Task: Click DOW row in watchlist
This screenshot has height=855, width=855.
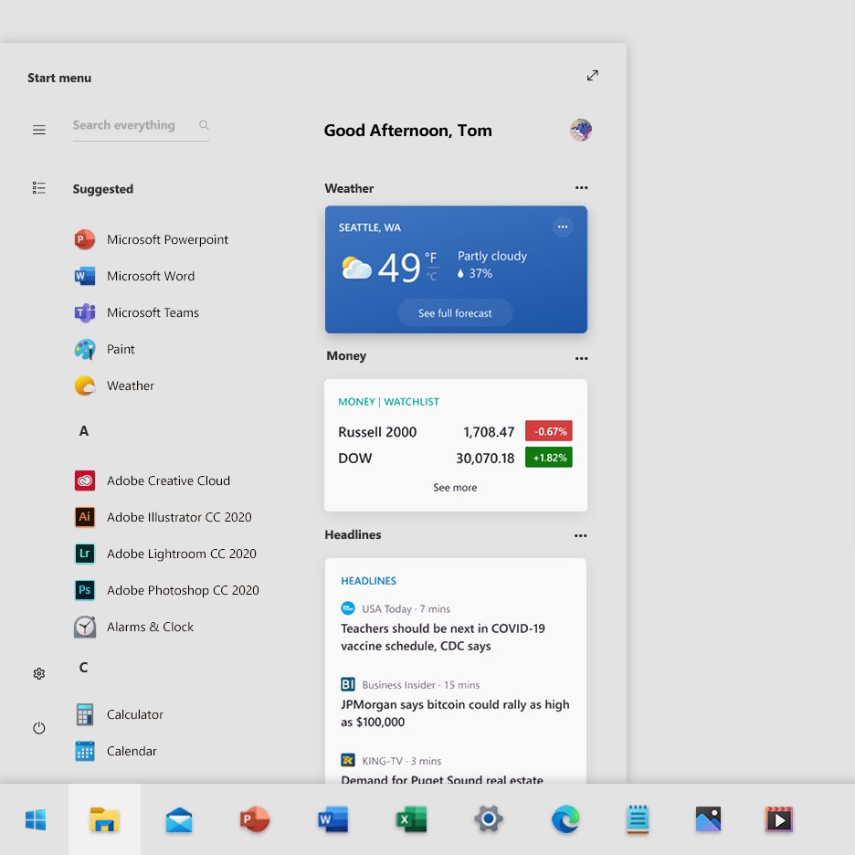Action: (x=455, y=458)
